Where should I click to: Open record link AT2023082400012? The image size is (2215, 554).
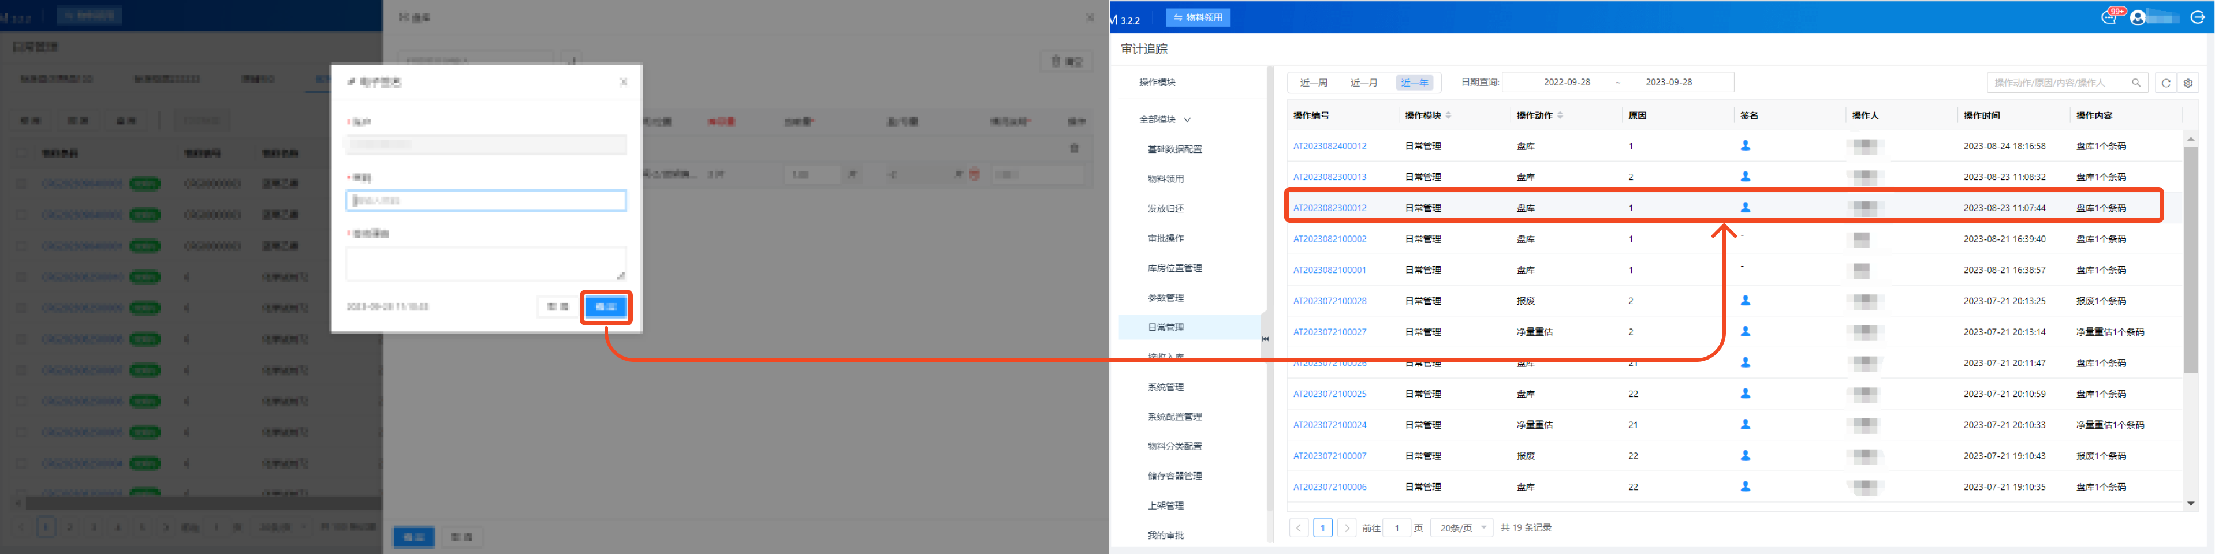[1329, 146]
